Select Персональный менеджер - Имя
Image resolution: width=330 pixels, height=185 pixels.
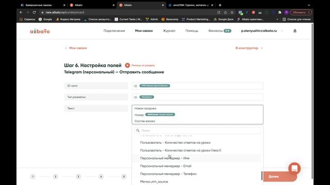click(x=164, y=158)
